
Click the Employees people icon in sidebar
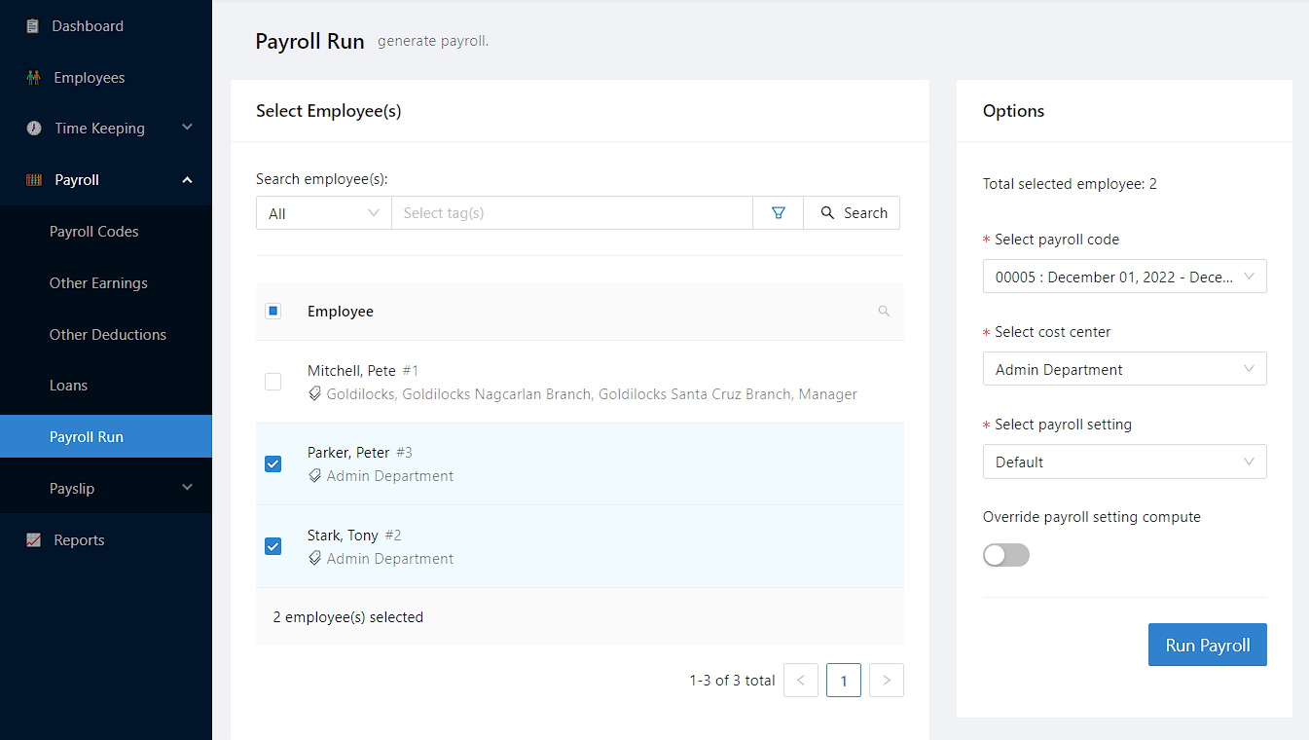point(34,78)
